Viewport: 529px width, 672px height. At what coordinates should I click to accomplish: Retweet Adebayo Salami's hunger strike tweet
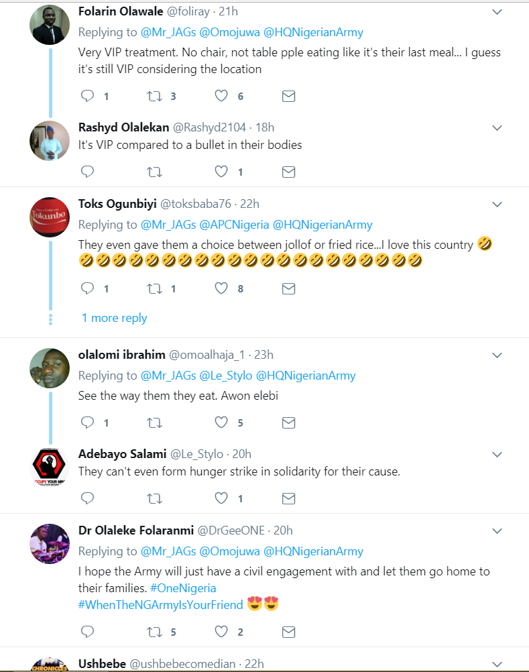(x=154, y=498)
